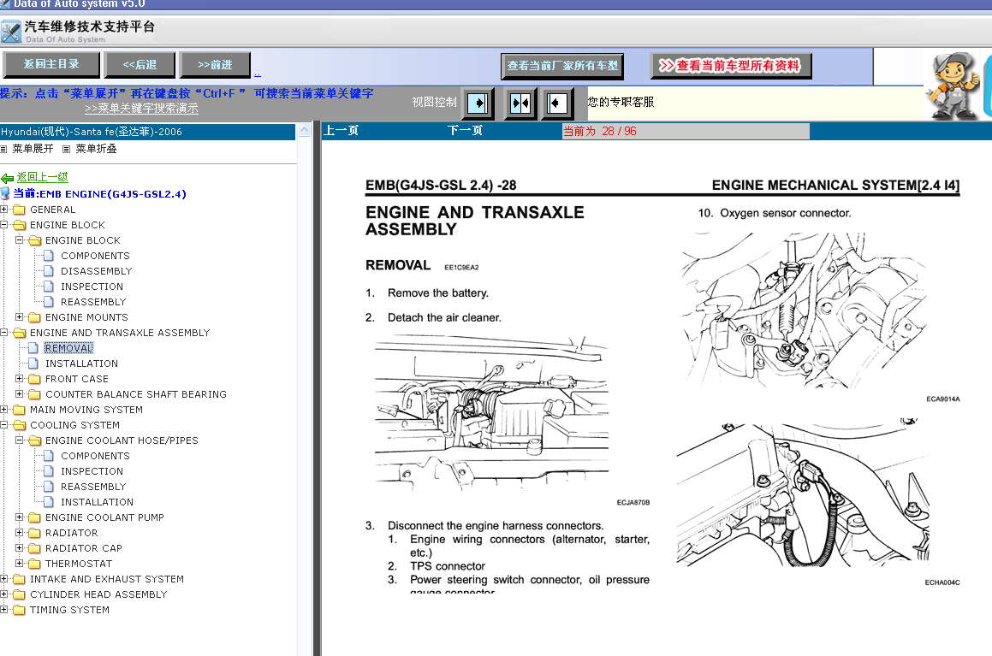Click the INSTALLATION page icon under ENGINE AND TRANSAXLE
Screen dimensions: 992x656
tap(33, 363)
